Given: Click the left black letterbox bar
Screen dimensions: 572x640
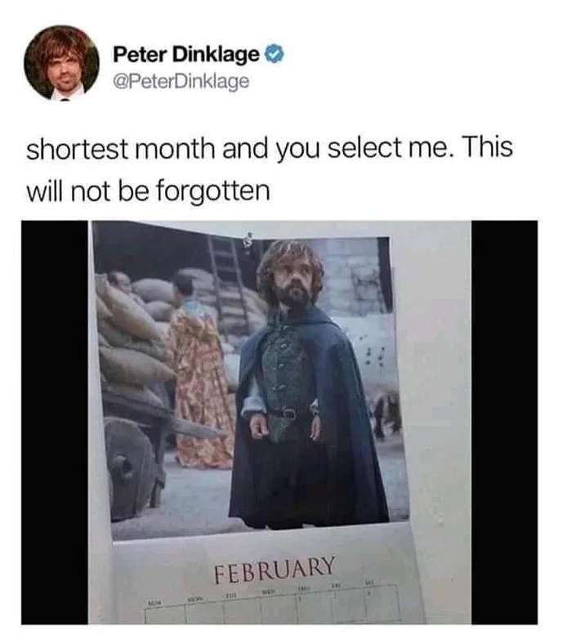Looking at the screenshot, I should pyautogui.click(x=54, y=422).
